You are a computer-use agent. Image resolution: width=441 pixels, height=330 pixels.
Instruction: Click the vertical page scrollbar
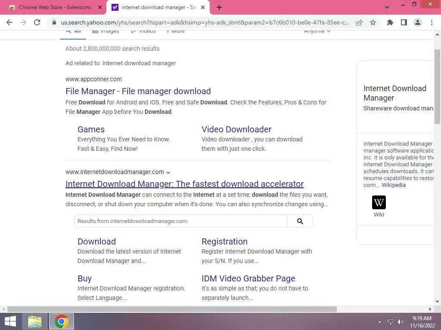(x=437, y=86)
